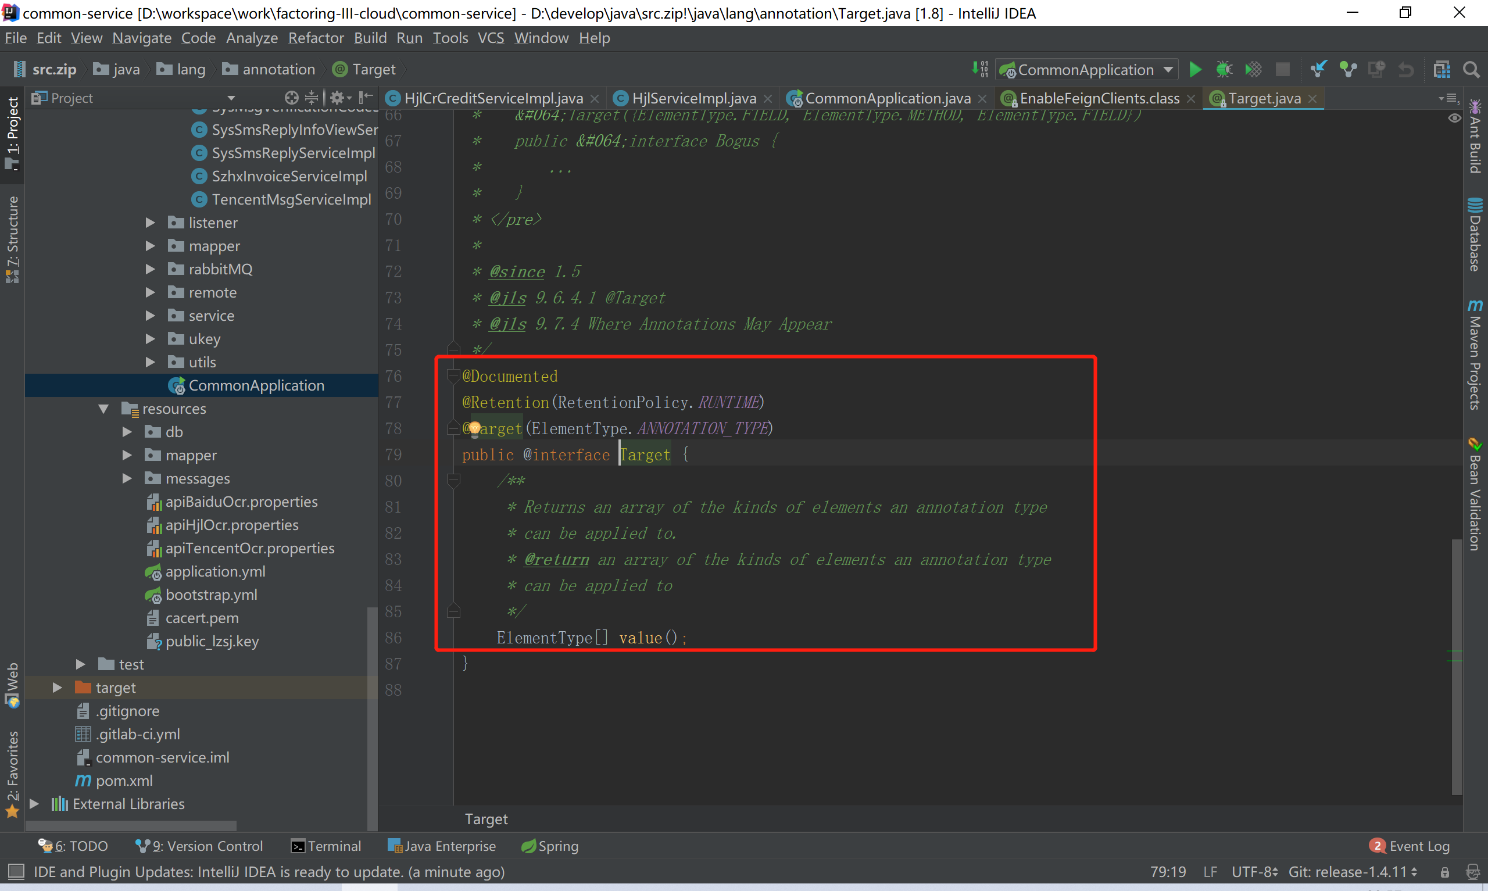
Task: Open the Terminal tool window
Action: tap(326, 846)
